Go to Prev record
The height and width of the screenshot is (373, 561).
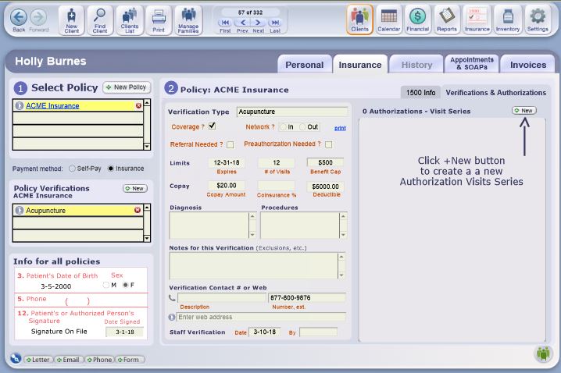(242, 23)
